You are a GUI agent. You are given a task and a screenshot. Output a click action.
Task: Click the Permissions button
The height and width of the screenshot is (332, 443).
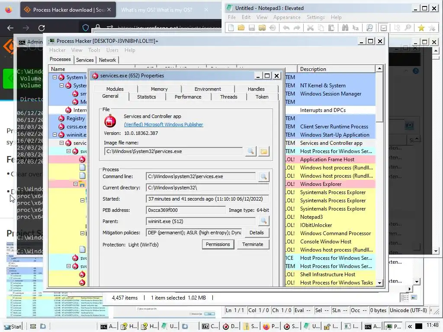click(218, 244)
